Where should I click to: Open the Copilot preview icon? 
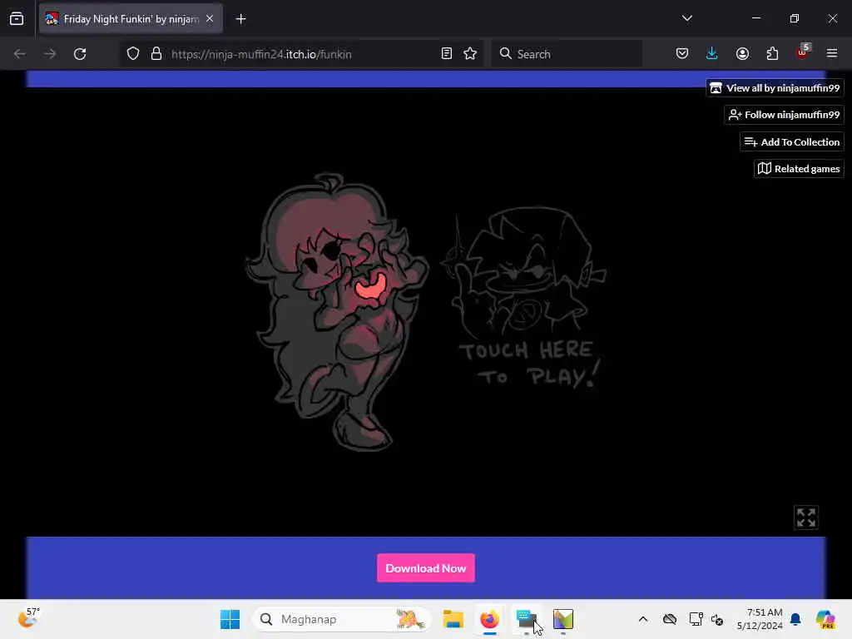click(x=825, y=619)
